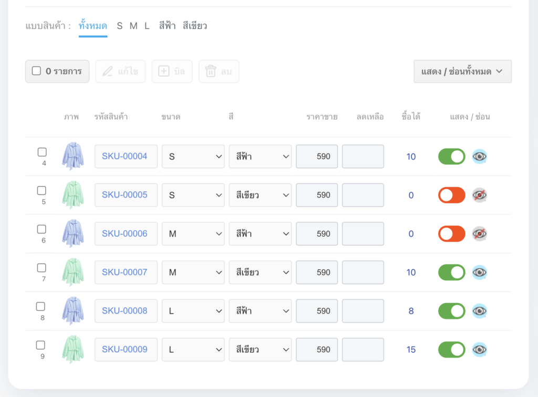Viewport: 538px width, 397px height.
Task: Click the eye icon for SKU-00009
Action: tap(479, 349)
